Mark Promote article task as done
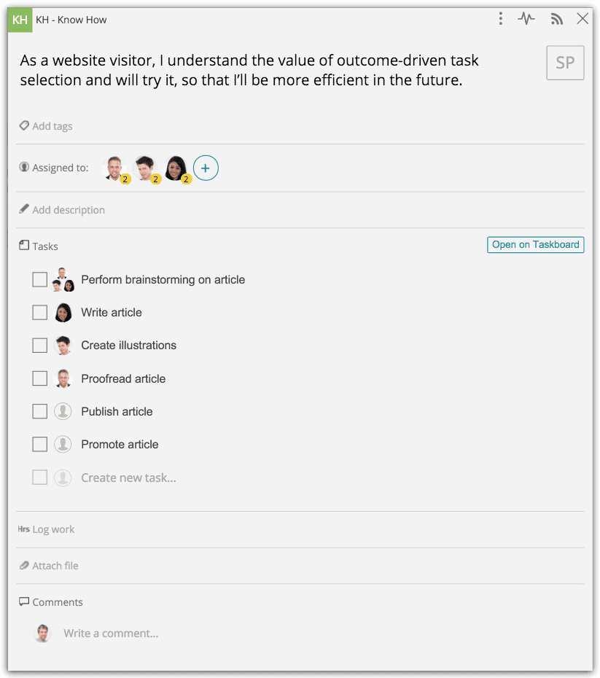Viewport: 600px width, 678px height. pyautogui.click(x=40, y=444)
